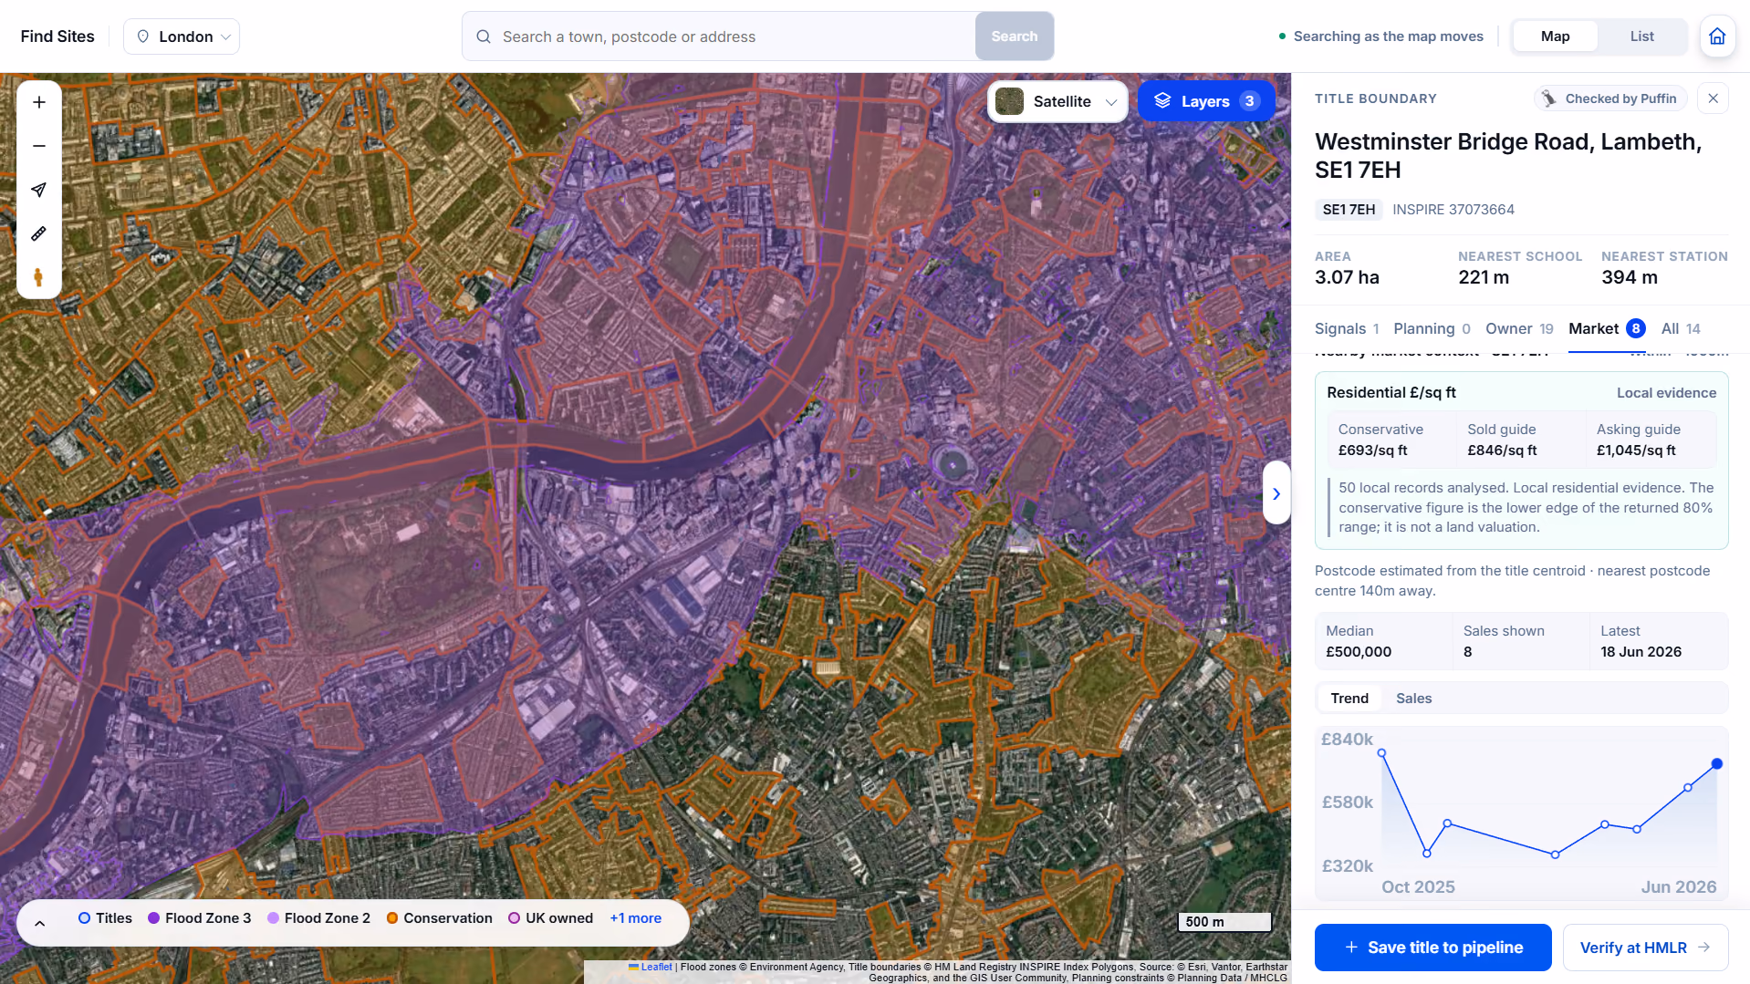This screenshot has height=984, width=1750.
Task: Go to home via house icon
Action: click(x=1717, y=36)
